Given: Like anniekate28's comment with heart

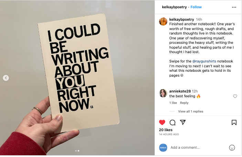Looking at the screenshot, I should pyautogui.click(x=235, y=96).
